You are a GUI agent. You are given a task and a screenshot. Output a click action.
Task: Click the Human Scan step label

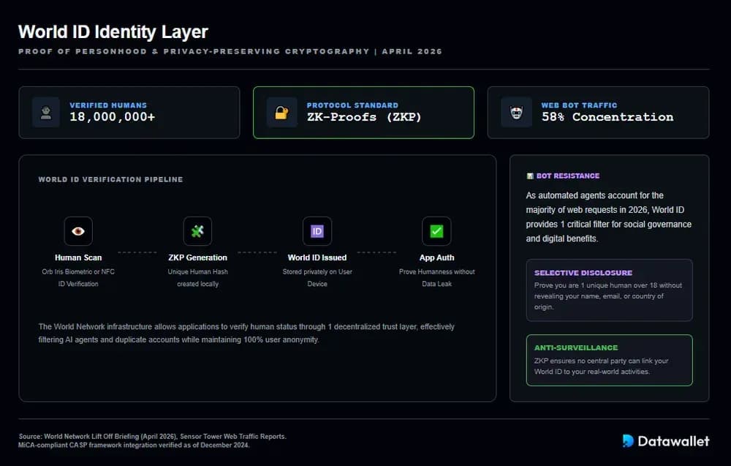[x=78, y=258]
